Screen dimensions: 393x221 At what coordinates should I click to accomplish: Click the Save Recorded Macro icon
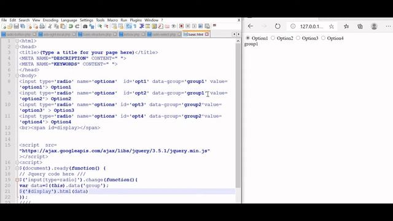208,26
